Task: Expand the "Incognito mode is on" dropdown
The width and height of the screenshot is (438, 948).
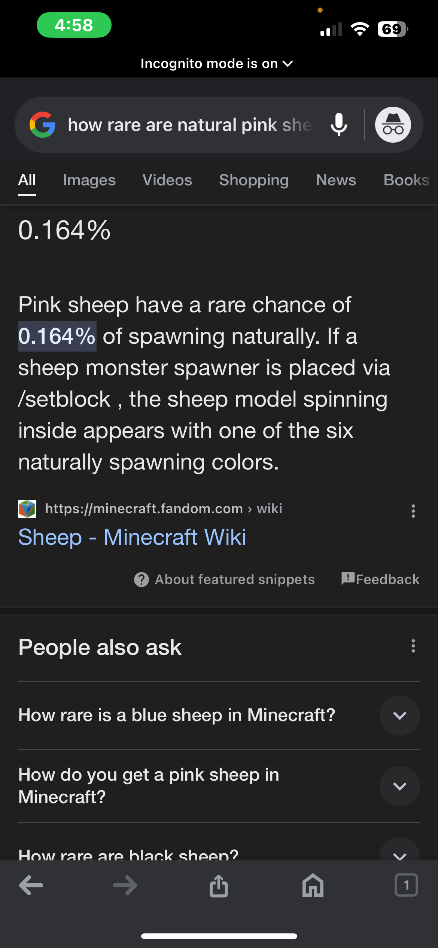Action: [x=216, y=64]
